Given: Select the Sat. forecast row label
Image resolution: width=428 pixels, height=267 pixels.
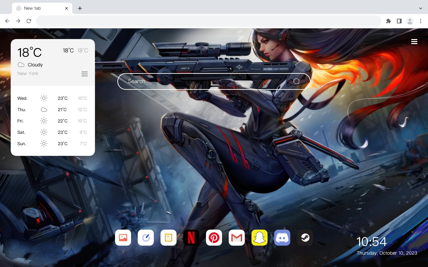Looking at the screenshot, I should [21, 132].
